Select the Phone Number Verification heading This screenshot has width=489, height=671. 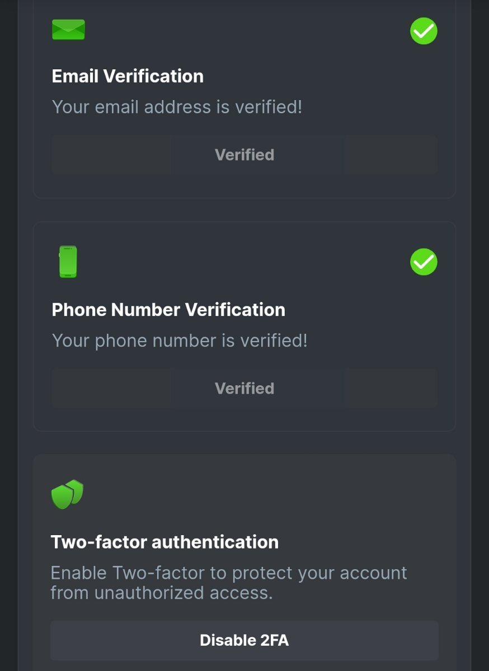click(168, 310)
